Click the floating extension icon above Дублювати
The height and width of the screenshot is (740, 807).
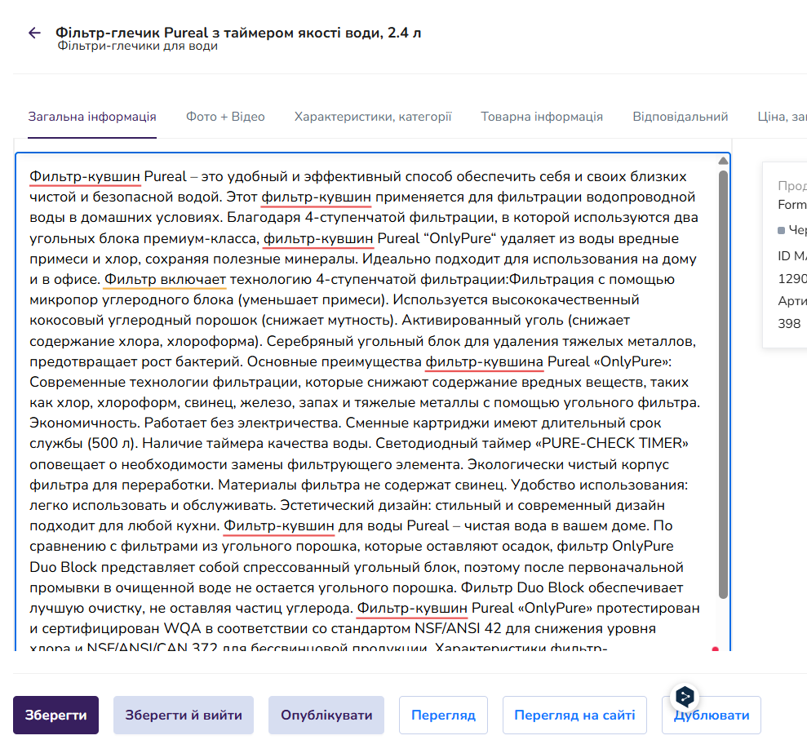pos(685,697)
